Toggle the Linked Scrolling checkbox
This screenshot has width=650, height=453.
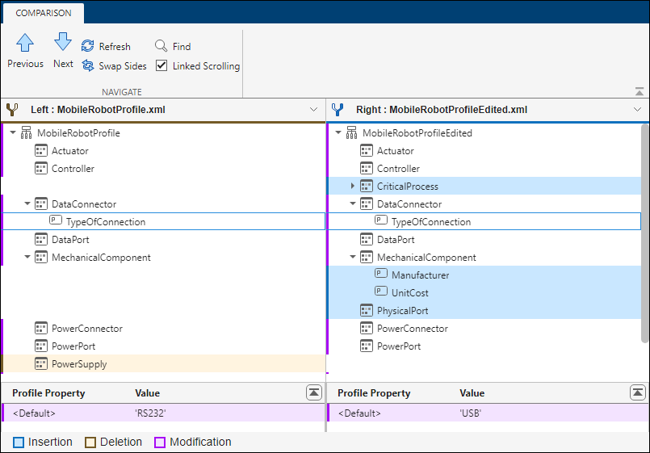[161, 65]
